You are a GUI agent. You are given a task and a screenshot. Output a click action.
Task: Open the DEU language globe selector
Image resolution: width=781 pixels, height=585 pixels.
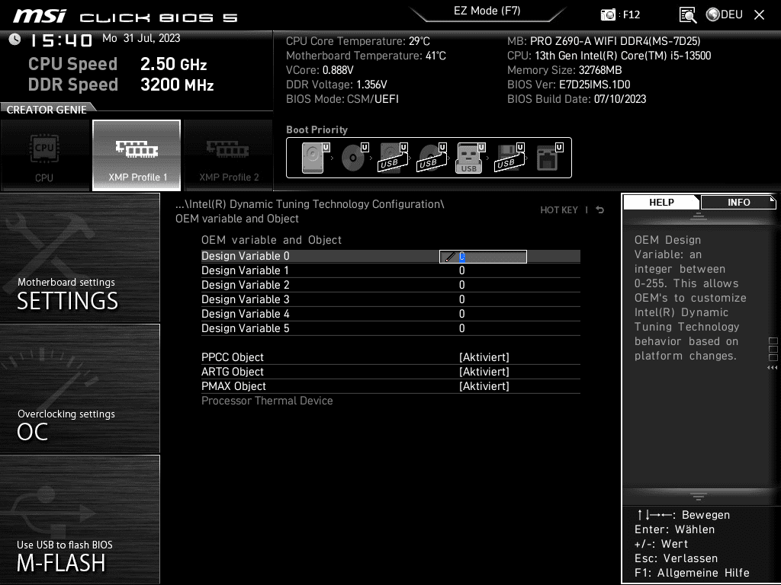pyautogui.click(x=725, y=14)
